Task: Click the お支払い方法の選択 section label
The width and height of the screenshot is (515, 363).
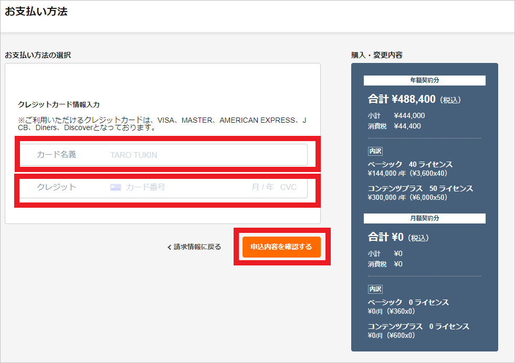Action: click(38, 55)
